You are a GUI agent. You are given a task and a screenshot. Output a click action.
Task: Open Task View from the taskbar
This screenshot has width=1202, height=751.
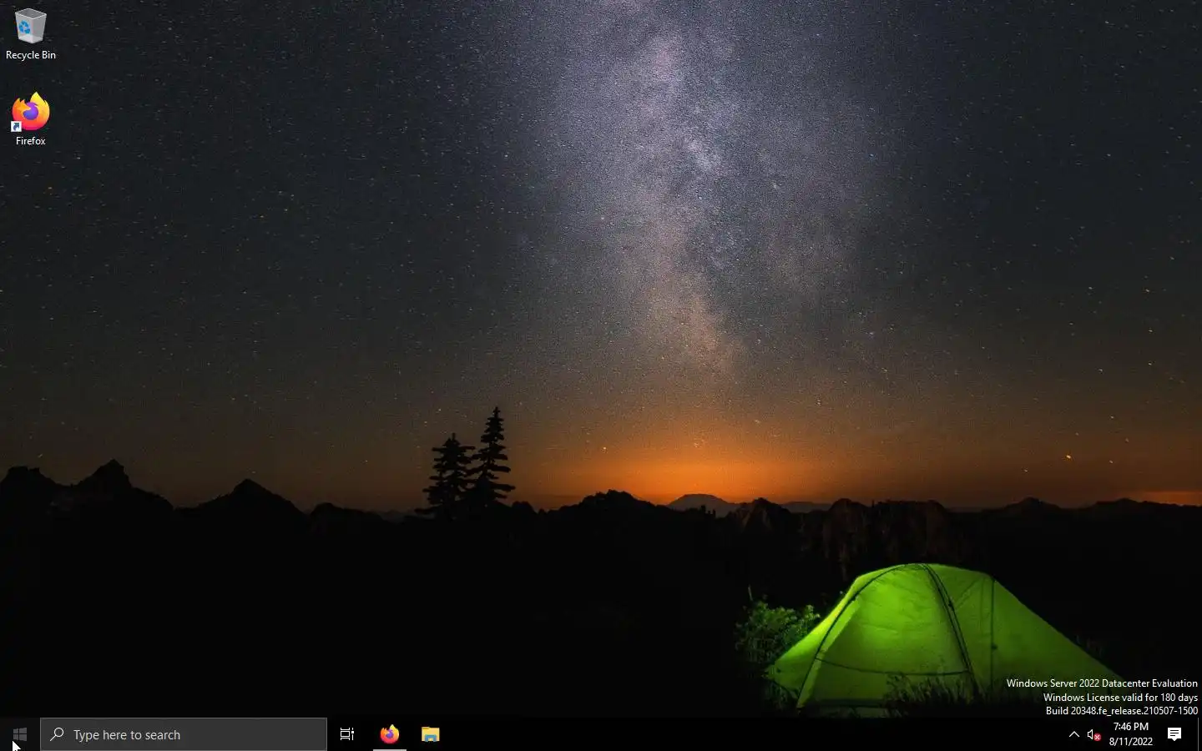coord(347,734)
